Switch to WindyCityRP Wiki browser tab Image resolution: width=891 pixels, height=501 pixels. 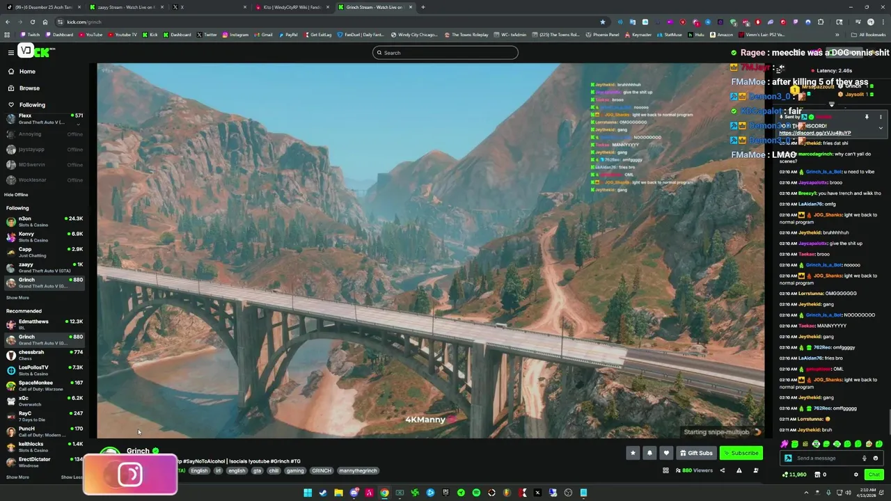point(292,7)
